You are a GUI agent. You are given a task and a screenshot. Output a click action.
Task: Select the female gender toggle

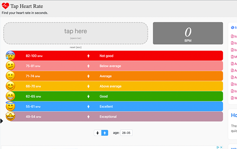point(98,133)
